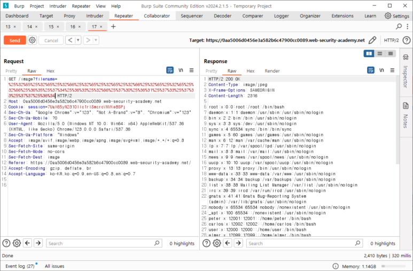The height and width of the screenshot is (271, 413).
Task: Switch to Repeater tab 14
Action: 29,27
